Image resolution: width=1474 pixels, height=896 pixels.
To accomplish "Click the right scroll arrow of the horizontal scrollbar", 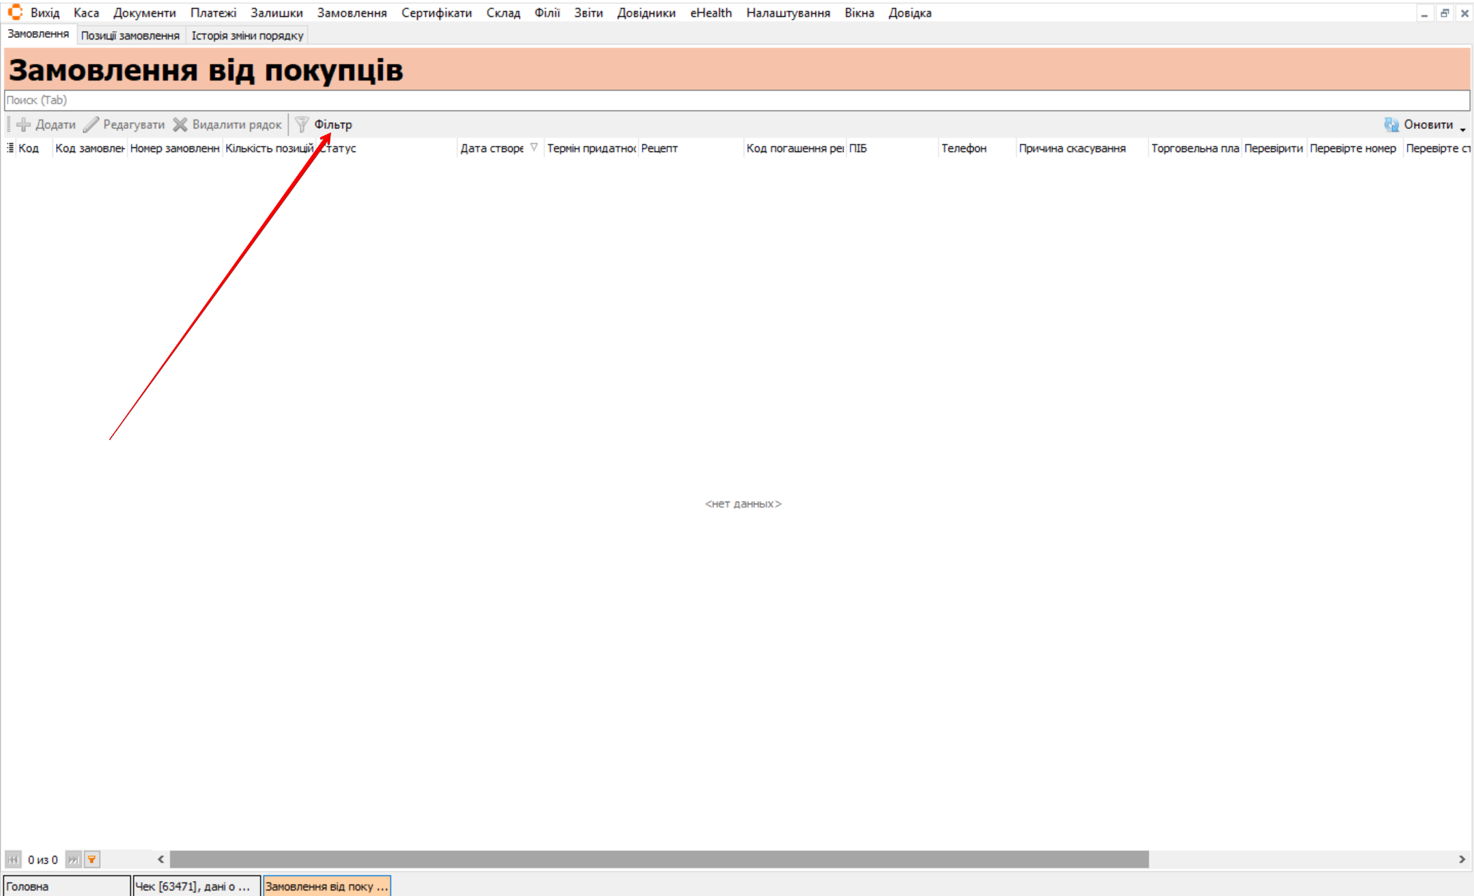I will coord(1462,859).
